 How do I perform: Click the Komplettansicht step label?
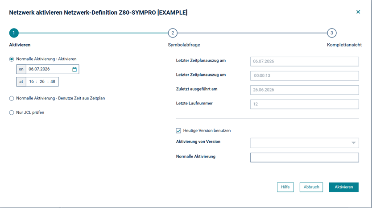pos(344,45)
